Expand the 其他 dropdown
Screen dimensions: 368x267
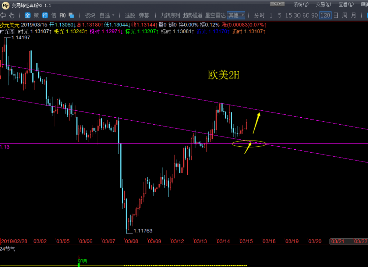click(x=236, y=15)
